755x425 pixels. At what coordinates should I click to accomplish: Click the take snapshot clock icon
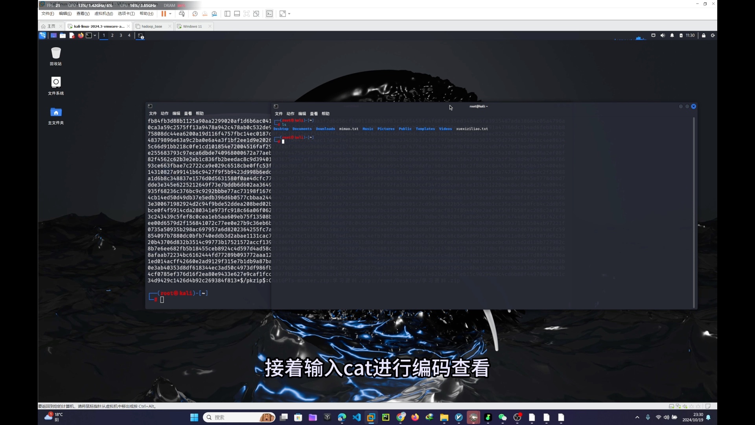coord(195,14)
